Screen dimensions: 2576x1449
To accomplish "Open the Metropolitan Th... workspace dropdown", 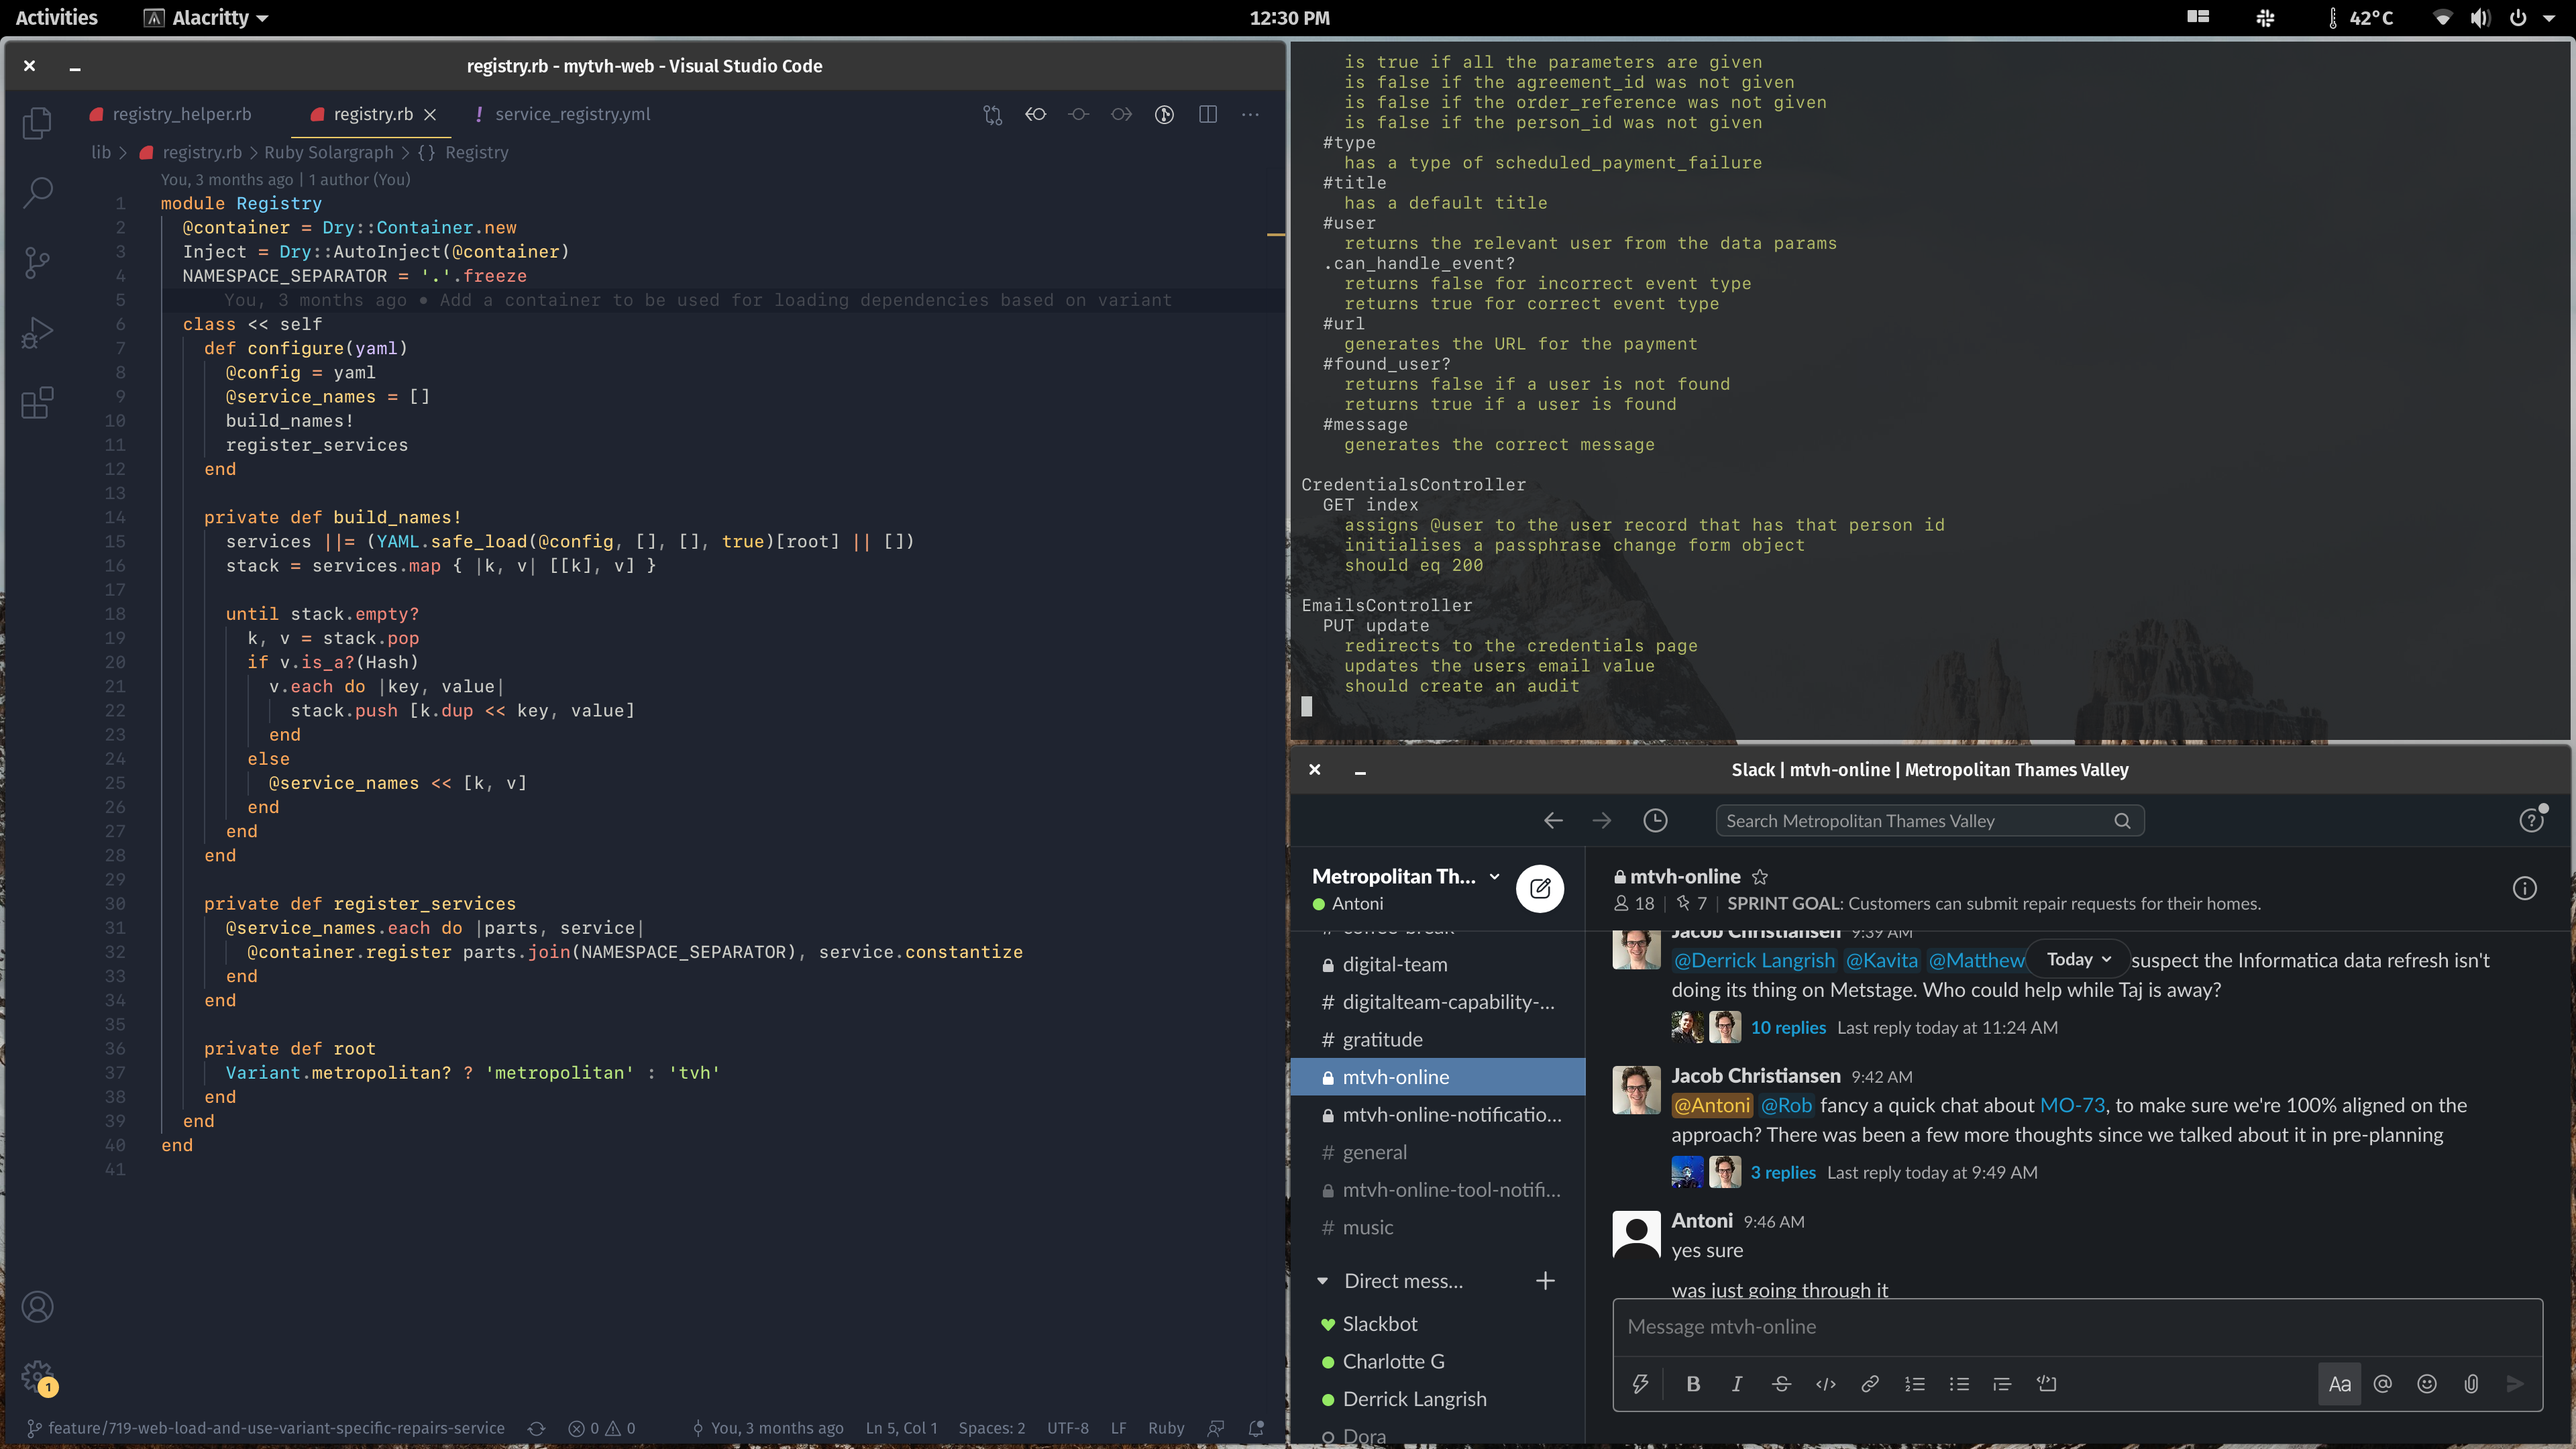I will click(1406, 876).
